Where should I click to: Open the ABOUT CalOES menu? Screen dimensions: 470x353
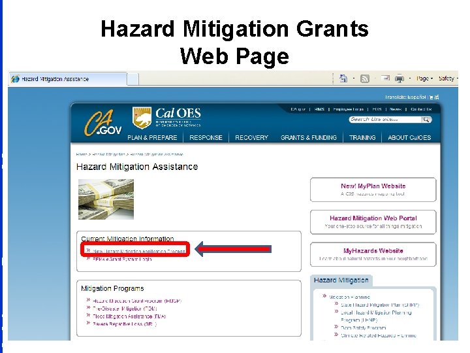409,137
